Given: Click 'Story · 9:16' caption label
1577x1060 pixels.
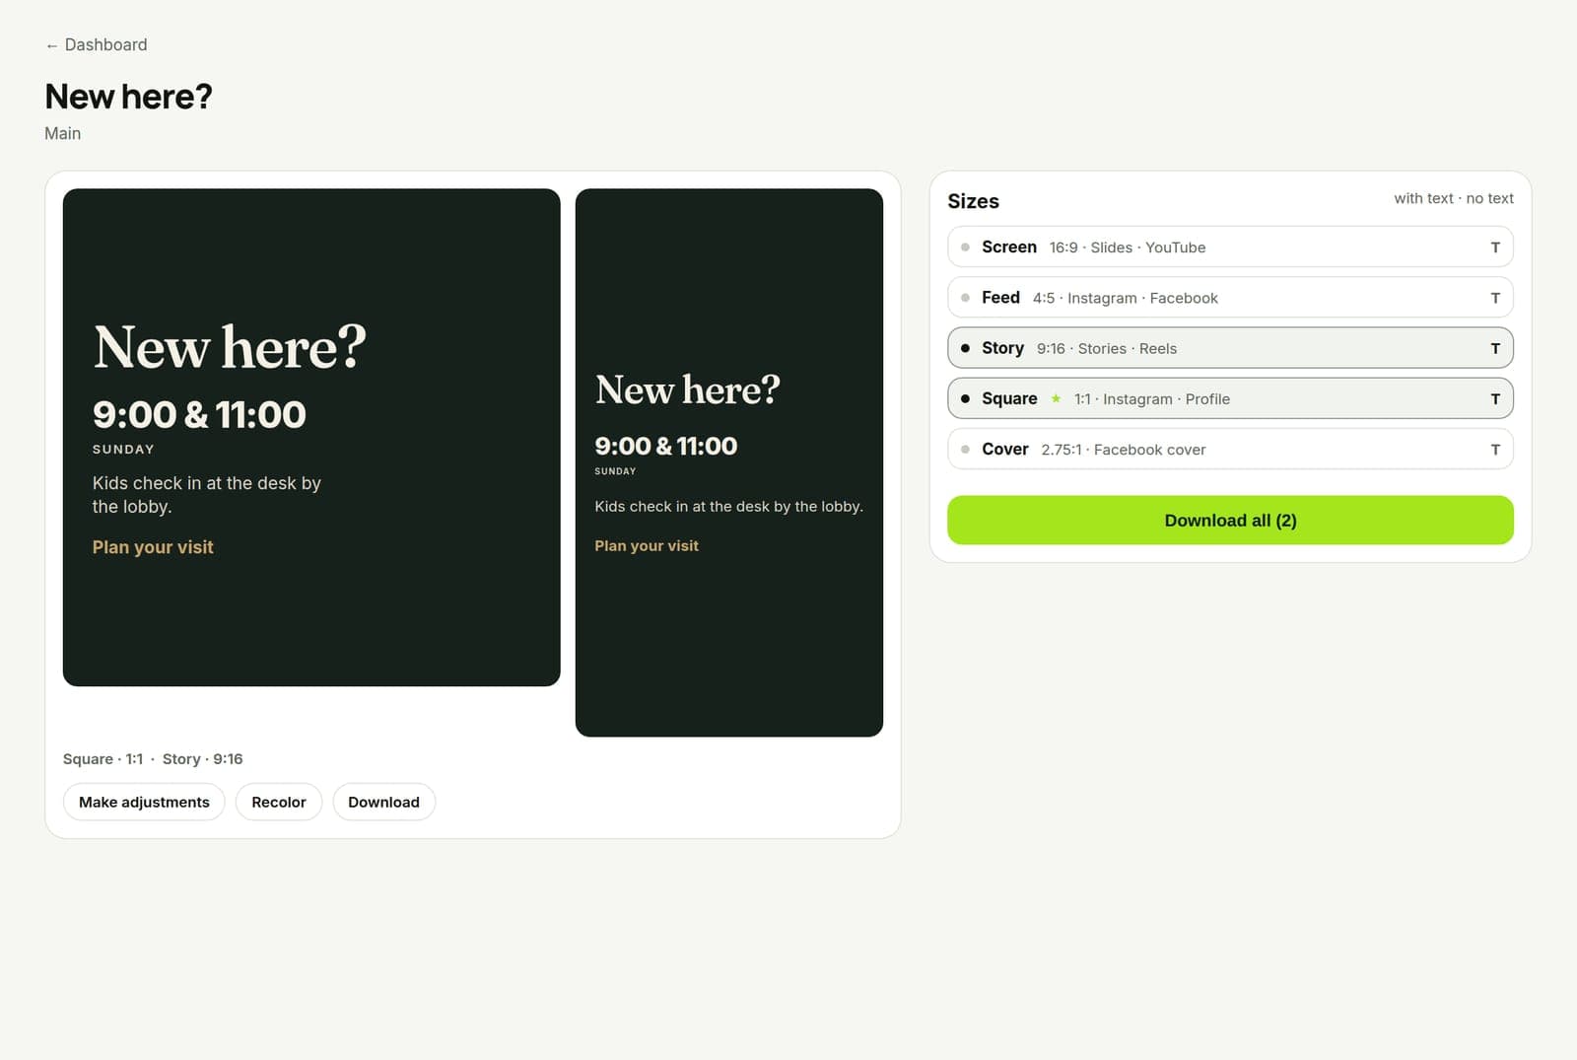Looking at the screenshot, I should tap(202, 759).
